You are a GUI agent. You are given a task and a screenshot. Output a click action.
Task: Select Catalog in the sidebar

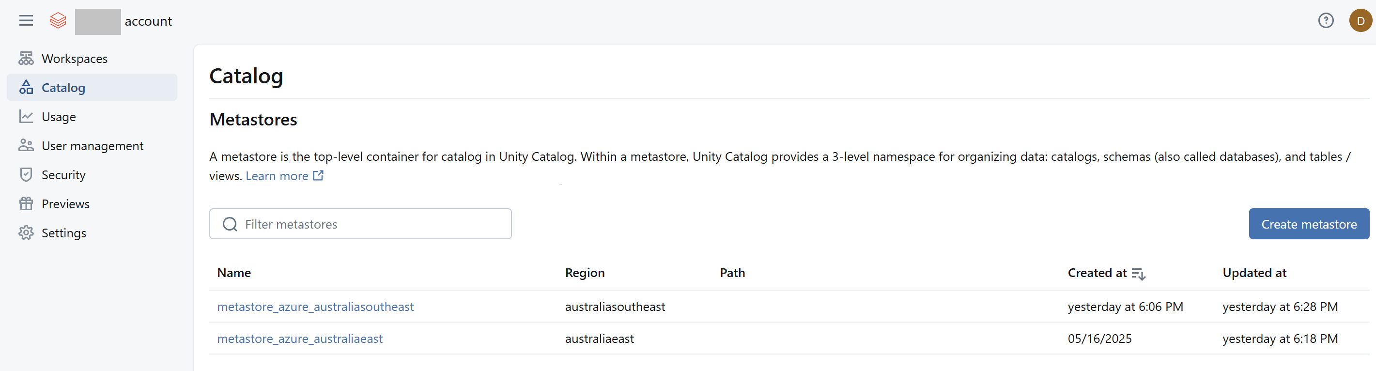(63, 88)
